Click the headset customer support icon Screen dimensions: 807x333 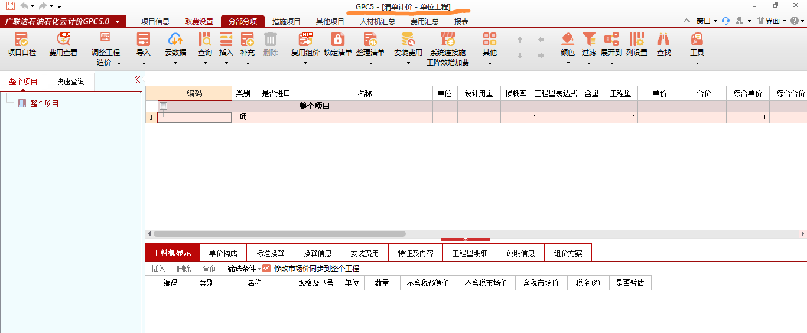(725, 21)
